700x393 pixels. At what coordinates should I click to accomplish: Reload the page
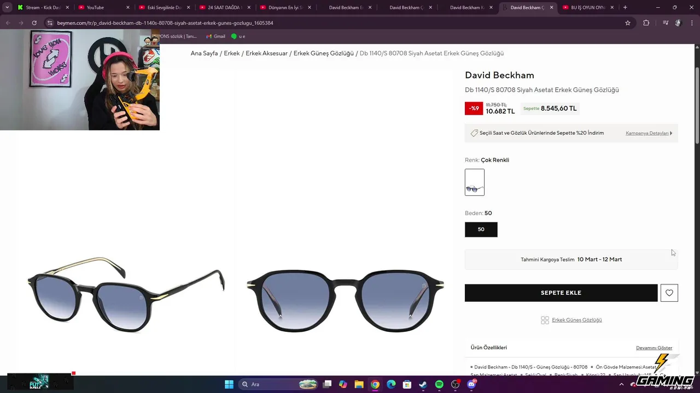coord(34,23)
